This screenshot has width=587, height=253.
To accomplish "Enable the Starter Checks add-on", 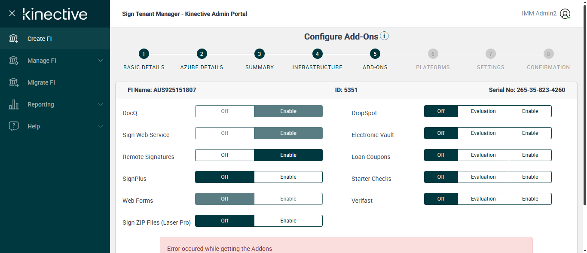I will tap(530, 177).
